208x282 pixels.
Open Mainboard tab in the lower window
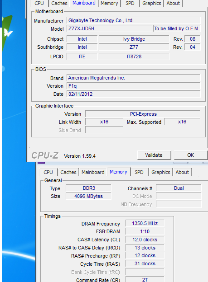click(93, 172)
